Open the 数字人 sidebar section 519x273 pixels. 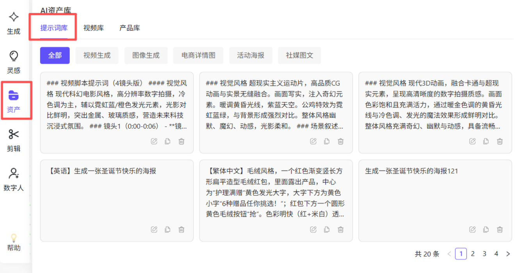(x=14, y=179)
